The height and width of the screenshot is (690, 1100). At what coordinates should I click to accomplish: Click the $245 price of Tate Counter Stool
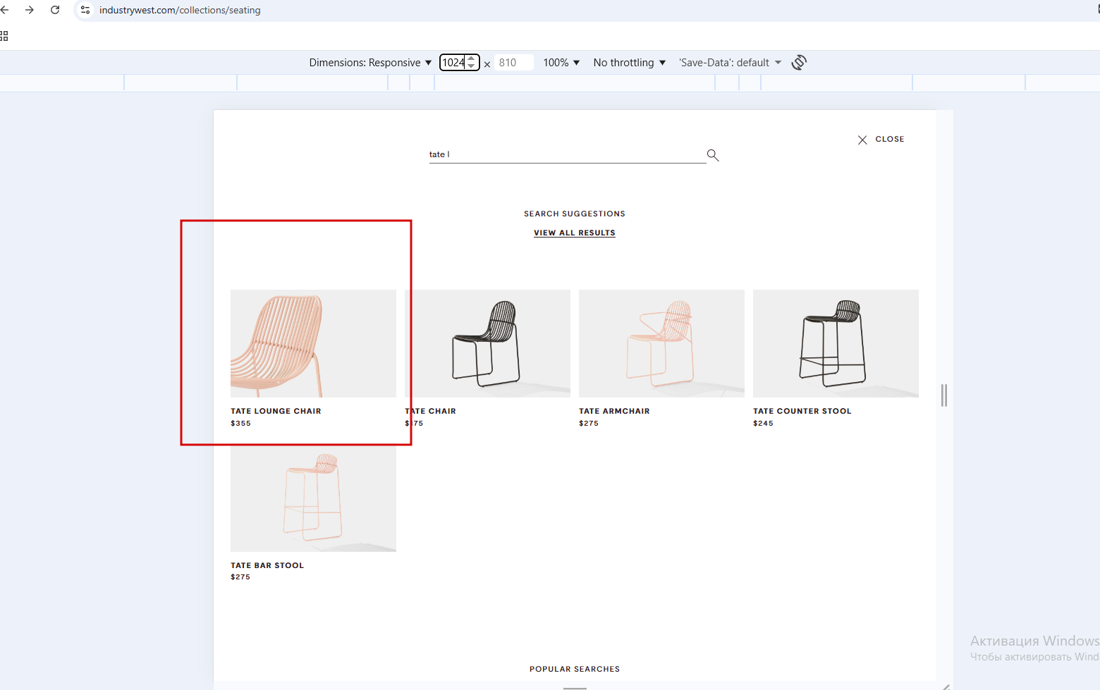763,424
